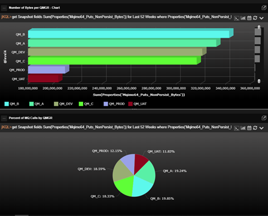268x216 pixels.
Task: Click the bottom handle of chart zoom slider
Action: tap(259, 81)
